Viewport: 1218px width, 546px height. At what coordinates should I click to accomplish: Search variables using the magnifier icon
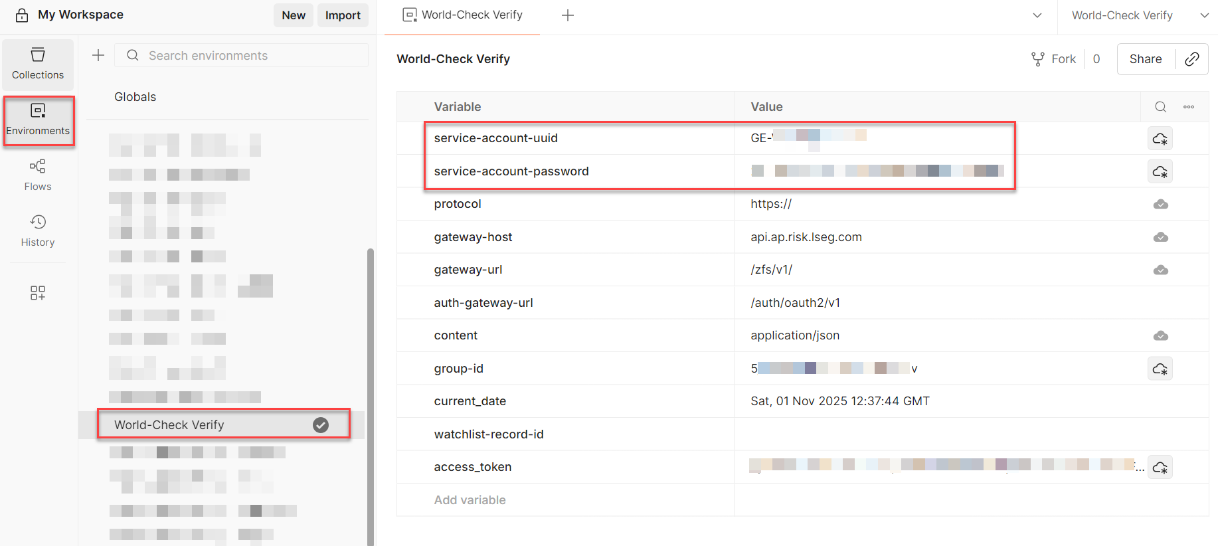(x=1160, y=106)
